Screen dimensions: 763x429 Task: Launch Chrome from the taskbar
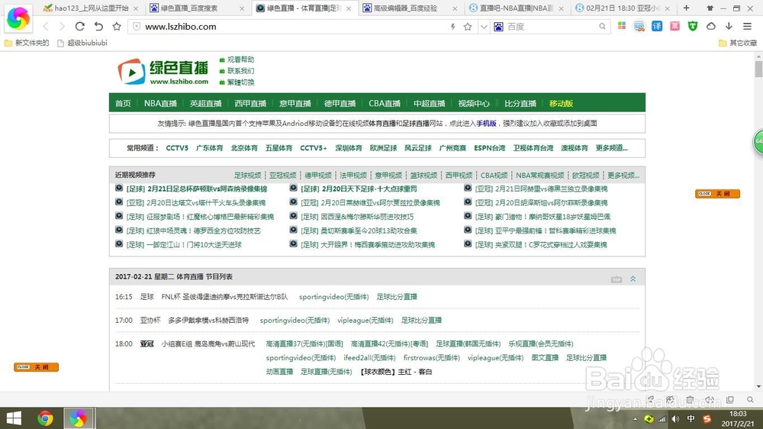pyautogui.click(x=45, y=418)
